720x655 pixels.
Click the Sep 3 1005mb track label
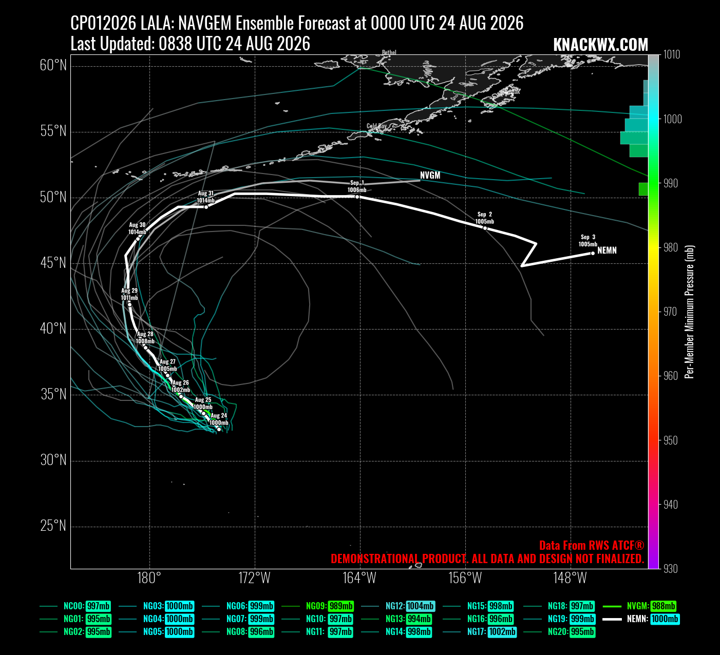click(x=588, y=240)
